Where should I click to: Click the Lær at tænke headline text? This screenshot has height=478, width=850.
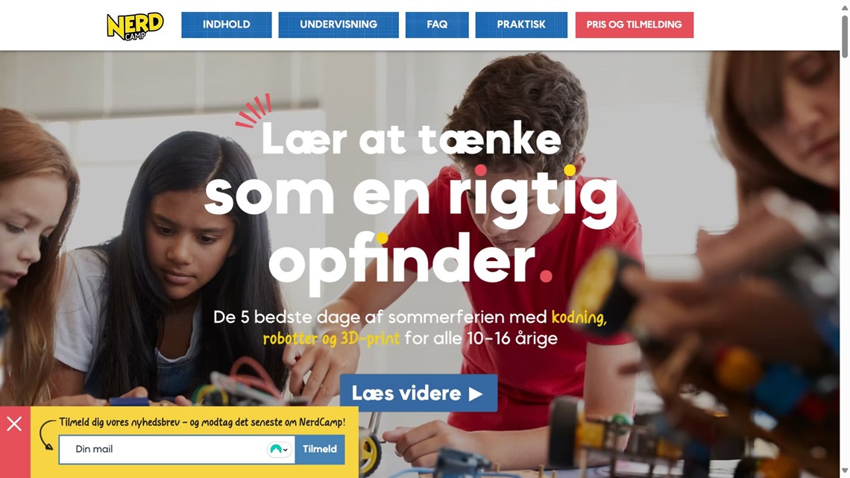point(412,139)
